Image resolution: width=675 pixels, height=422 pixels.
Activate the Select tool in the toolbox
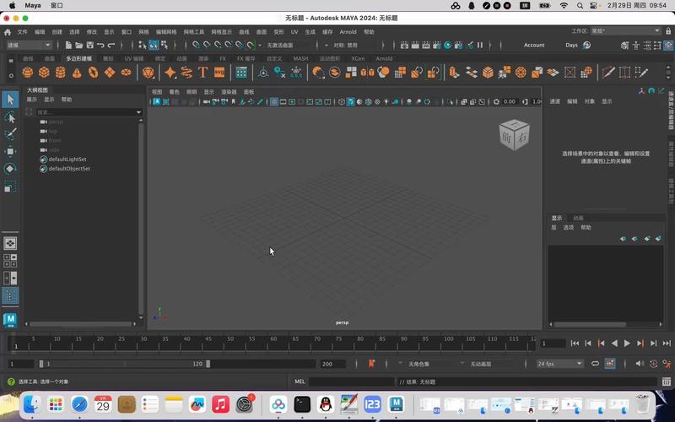(10, 100)
